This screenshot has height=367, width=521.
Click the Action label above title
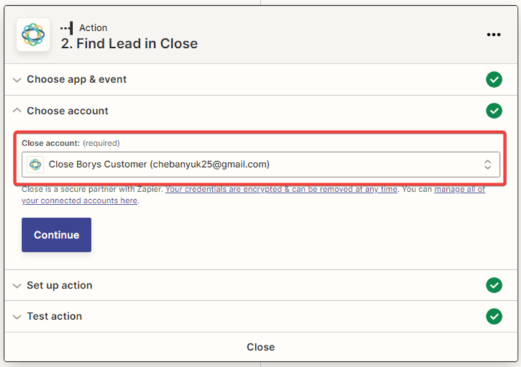point(93,28)
